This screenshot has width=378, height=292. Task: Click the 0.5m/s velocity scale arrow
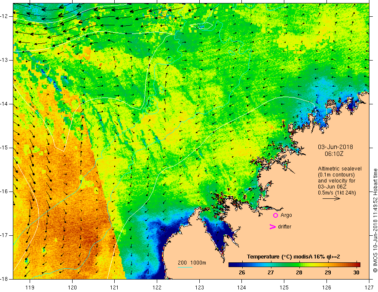click(331, 198)
